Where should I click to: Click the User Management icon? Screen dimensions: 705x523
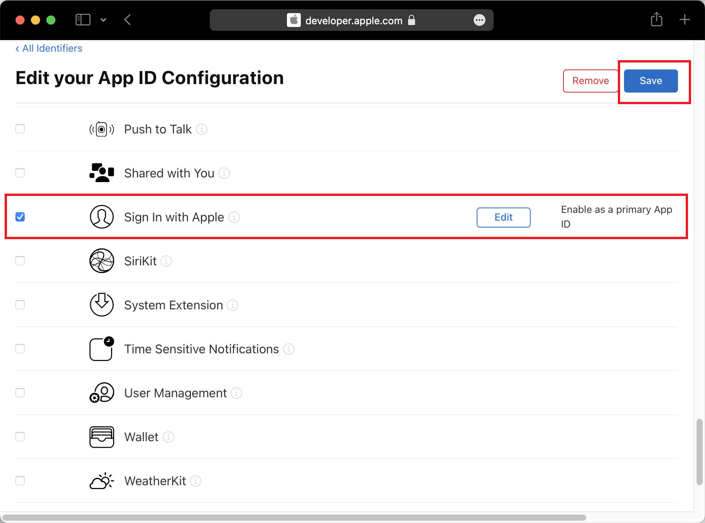(x=102, y=393)
